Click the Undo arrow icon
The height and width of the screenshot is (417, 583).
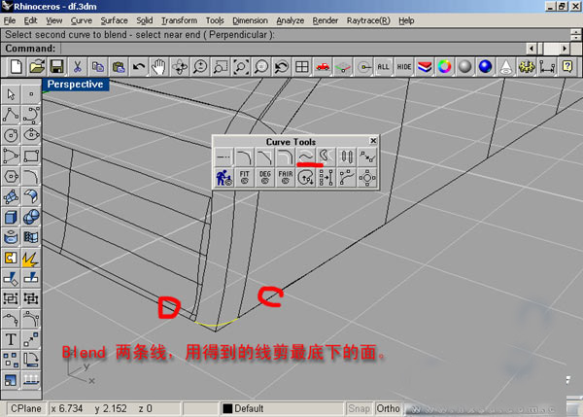coord(139,66)
